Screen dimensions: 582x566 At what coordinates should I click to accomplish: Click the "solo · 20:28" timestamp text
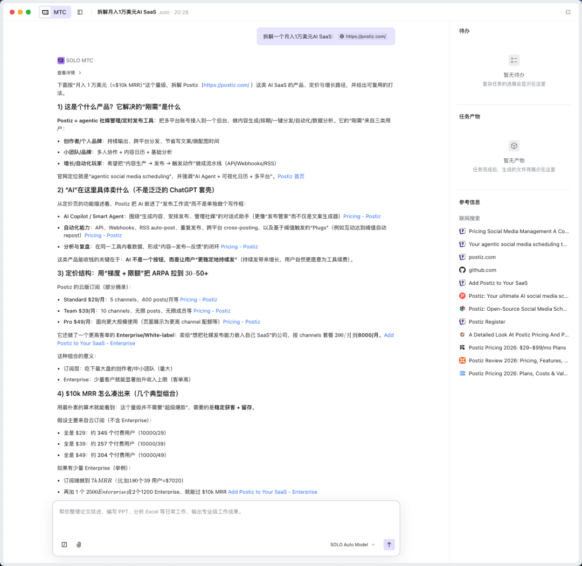click(x=174, y=12)
